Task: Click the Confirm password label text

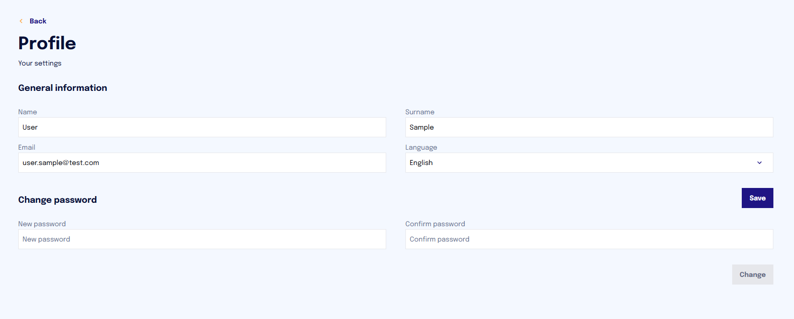Action: pyautogui.click(x=435, y=224)
